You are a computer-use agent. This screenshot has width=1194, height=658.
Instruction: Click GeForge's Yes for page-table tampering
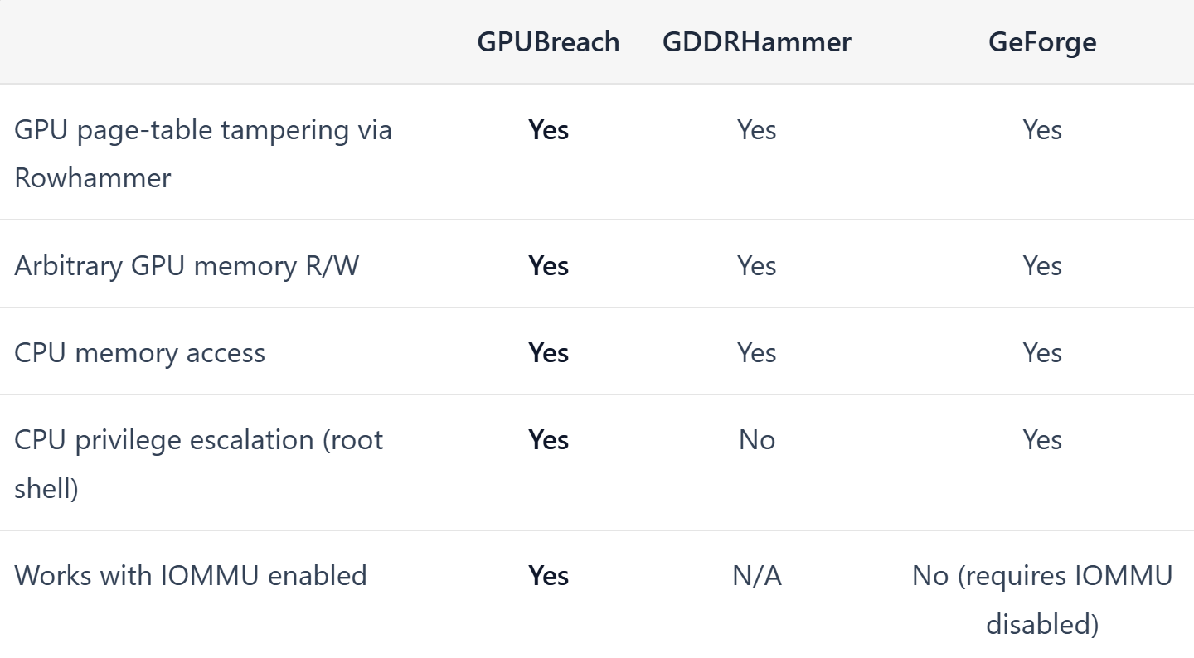pyautogui.click(x=1041, y=130)
